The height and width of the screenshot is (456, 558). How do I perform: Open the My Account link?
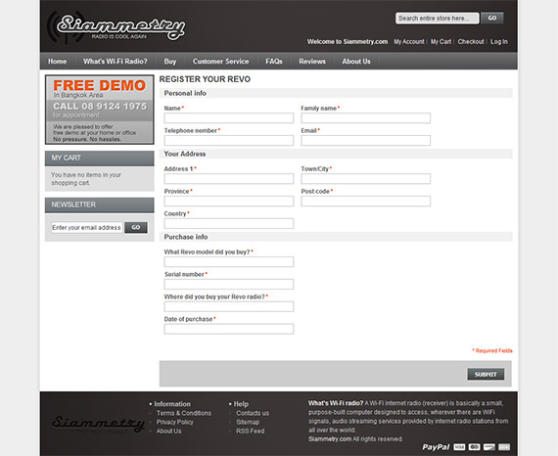409,42
